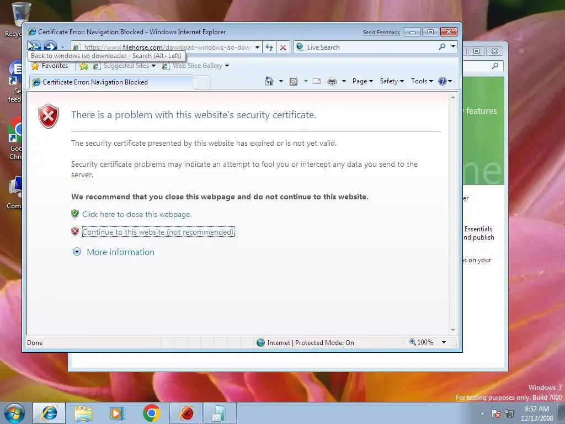
Task: Click the red swirl app taskbar icon
Action: [186, 413]
